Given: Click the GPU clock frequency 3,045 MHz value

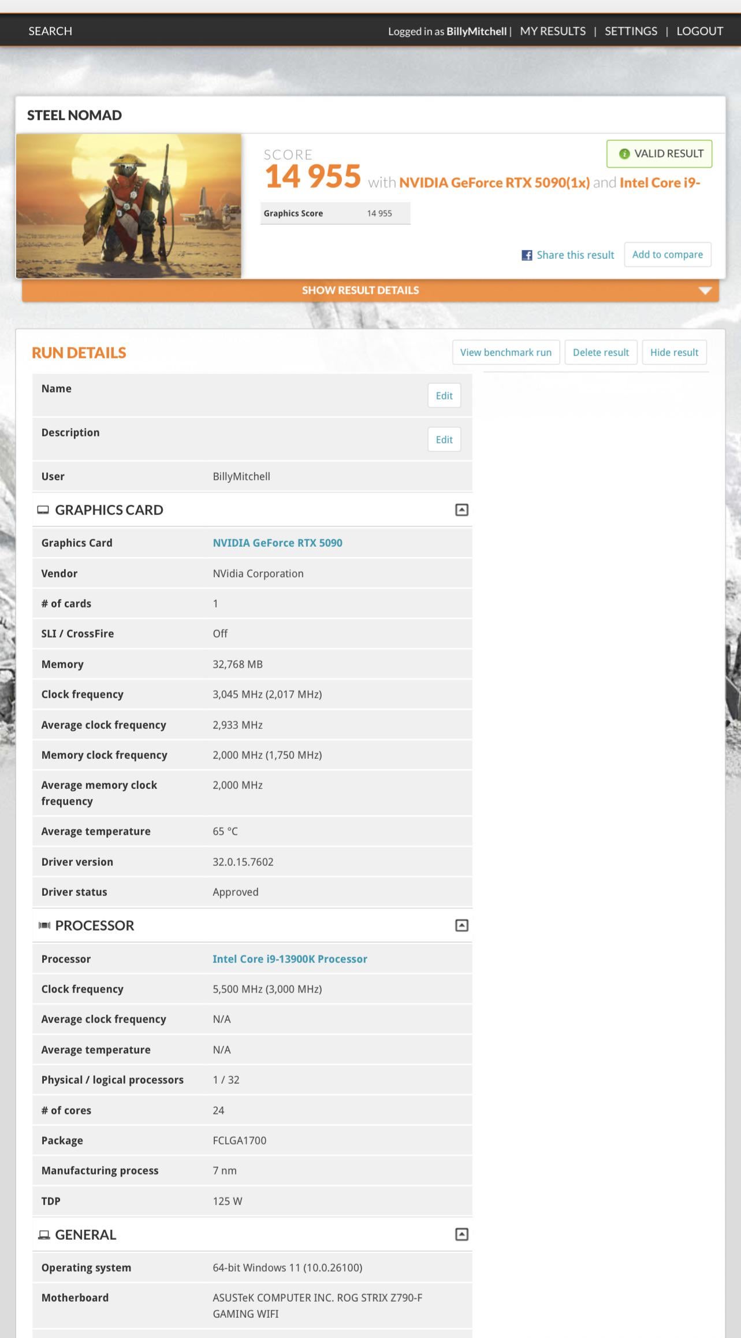Looking at the screenshot, I should pyautogui.click(x=267, y=694).
